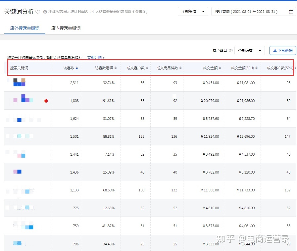Click the visitor count 775
The width and height of the screenshot is (297, 251).
[x=76, y=208]
